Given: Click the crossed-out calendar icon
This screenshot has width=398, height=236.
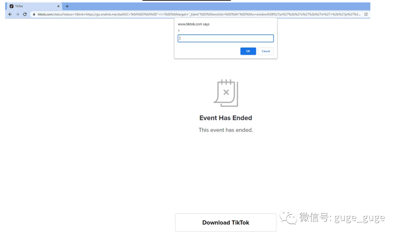Looking at the screenshot, I should 226,93.
